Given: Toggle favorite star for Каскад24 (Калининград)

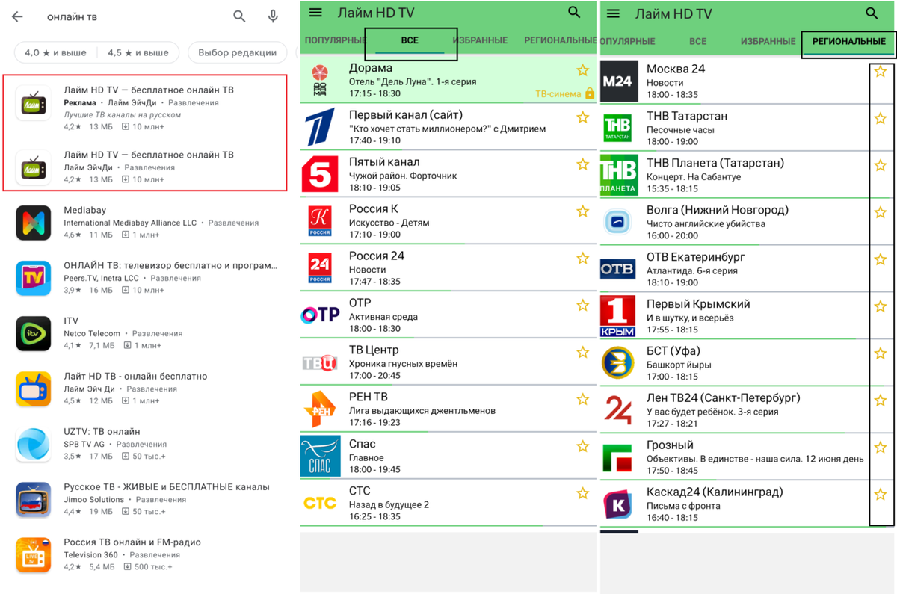Looking at the screenshot, I should coord(881,495).
